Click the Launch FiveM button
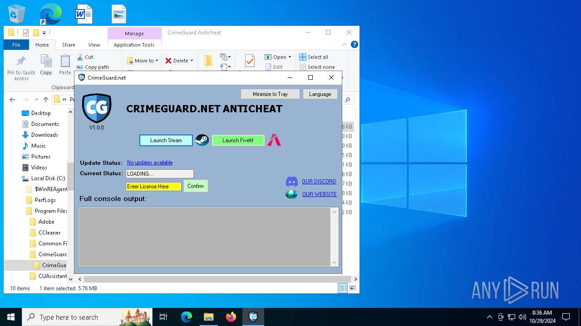The height and width of the screenshot is (326, 581). coord(238,140)
